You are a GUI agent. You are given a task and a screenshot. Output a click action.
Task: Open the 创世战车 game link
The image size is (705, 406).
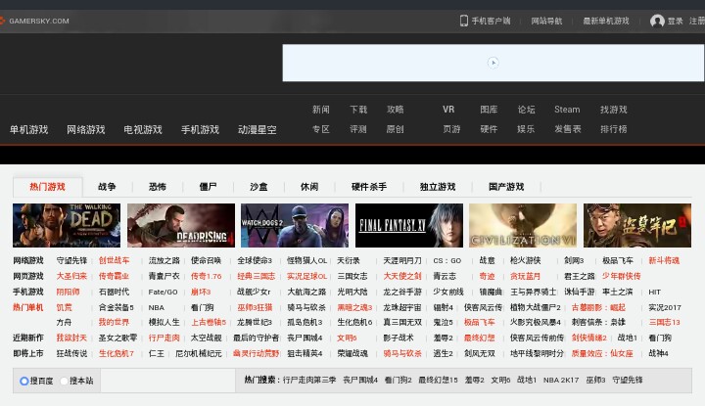[x=115, y=260]
